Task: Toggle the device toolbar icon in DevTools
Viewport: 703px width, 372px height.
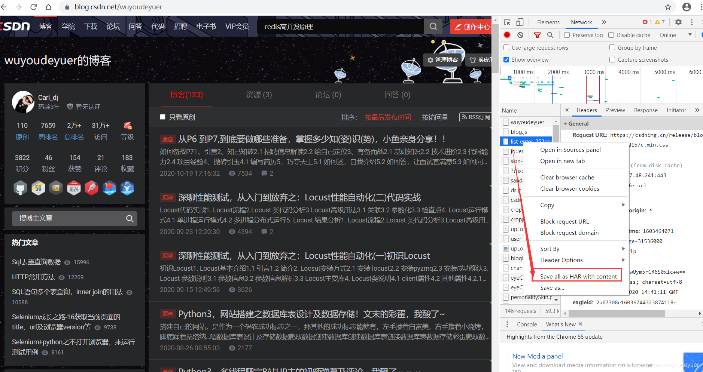Action: [520, 22]
